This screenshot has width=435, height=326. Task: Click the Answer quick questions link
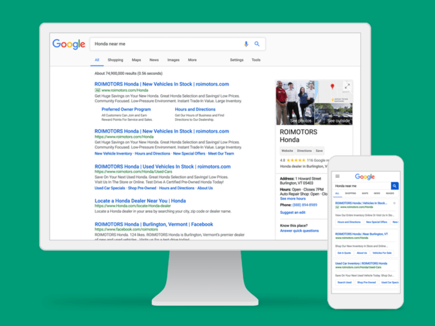(299, 231)
